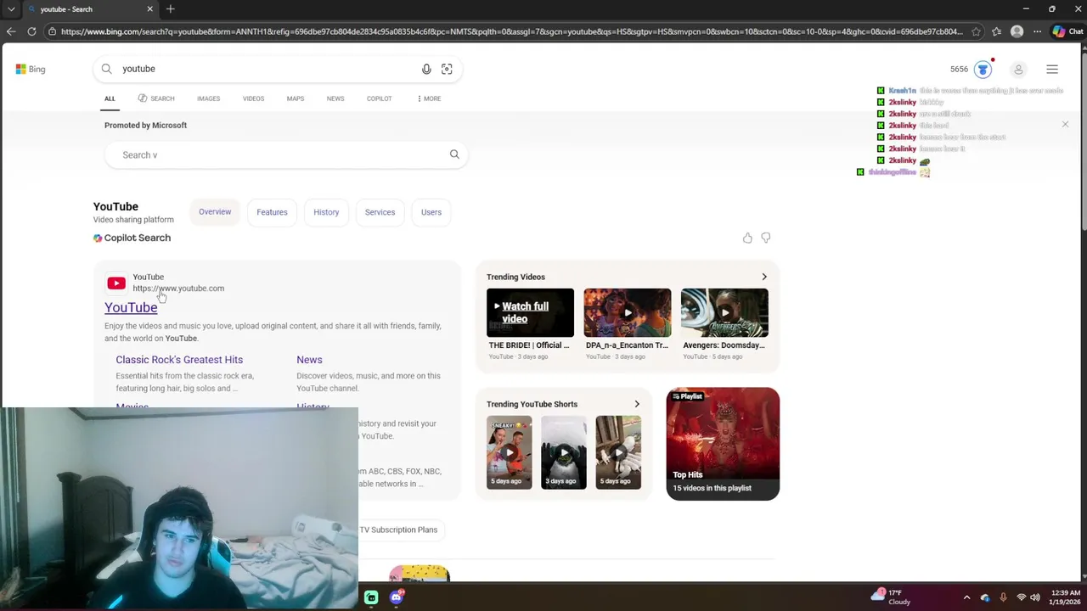The height and width of the screenshot is (611, 1087).
Task: Open Wi-Fi network settings in tray
Action: tap(1021, 597)
